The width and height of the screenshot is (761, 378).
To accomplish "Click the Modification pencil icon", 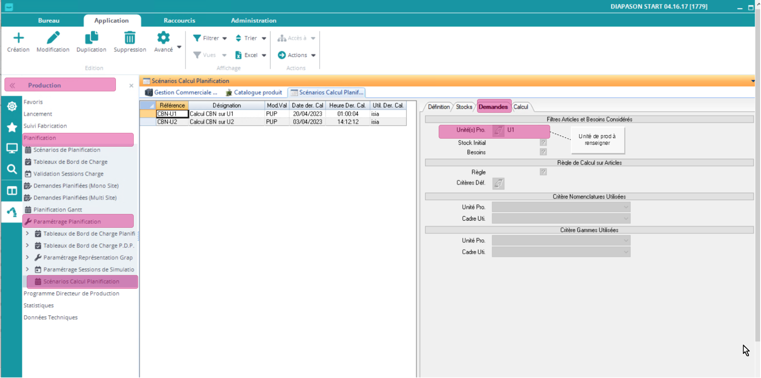I will [x=53, y=38].
